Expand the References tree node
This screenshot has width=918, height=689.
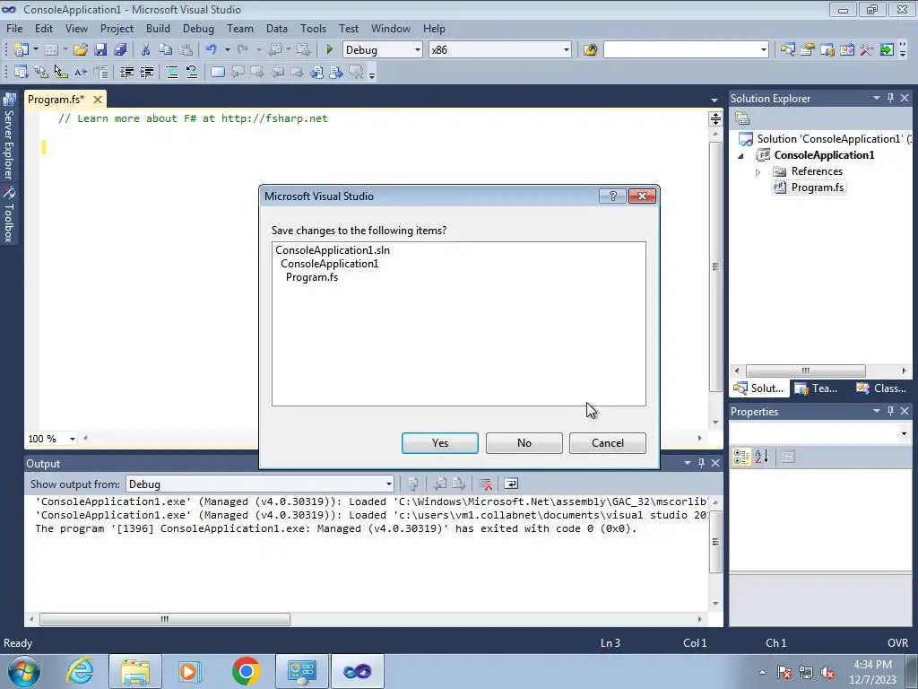758,172
